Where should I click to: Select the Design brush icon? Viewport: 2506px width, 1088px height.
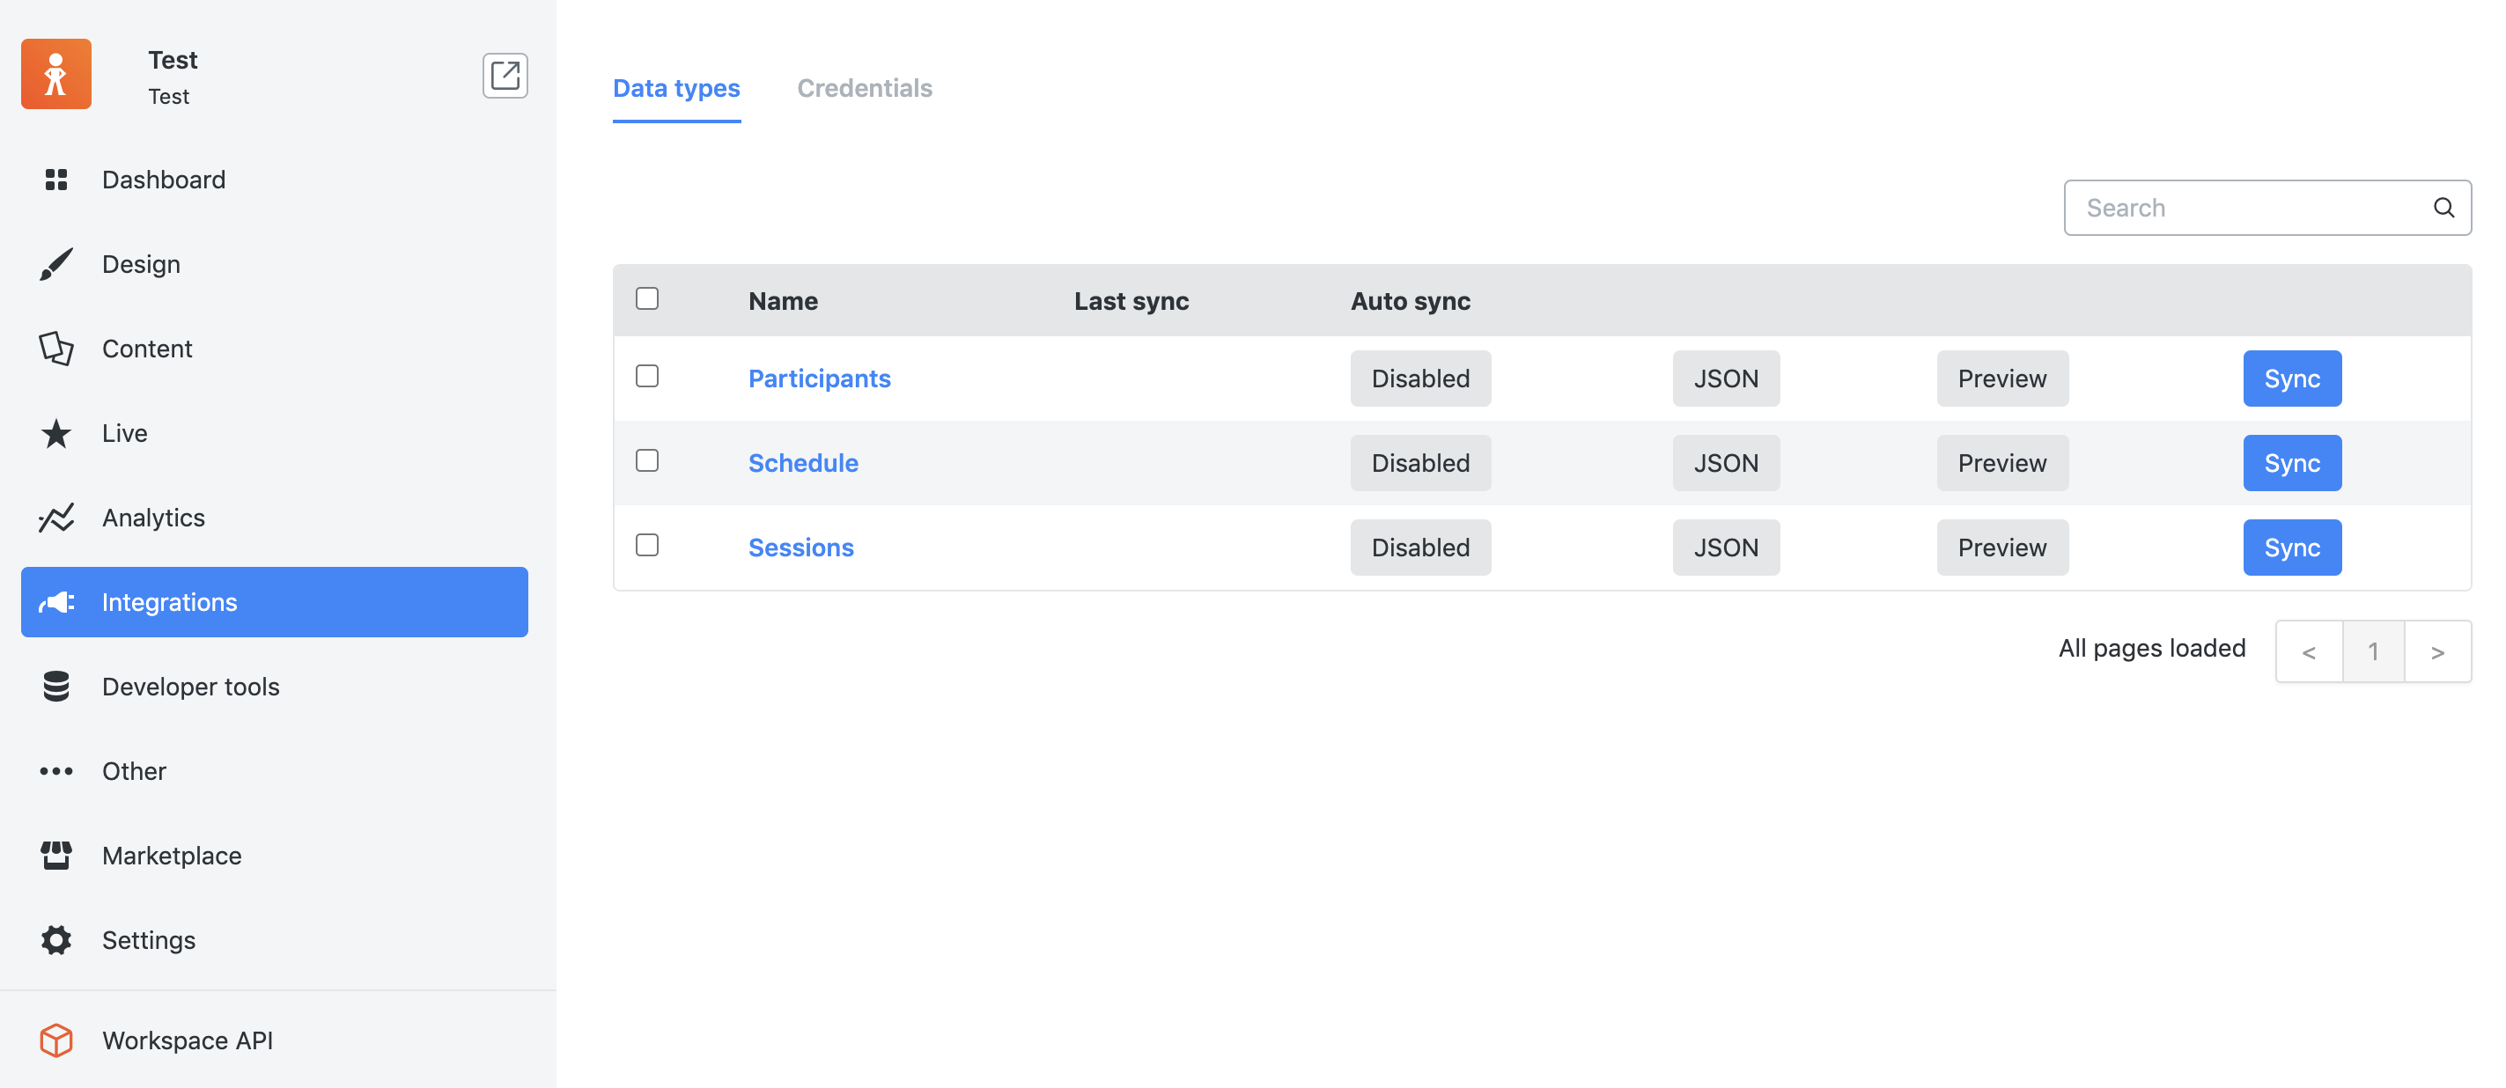(x=55, y=263)
